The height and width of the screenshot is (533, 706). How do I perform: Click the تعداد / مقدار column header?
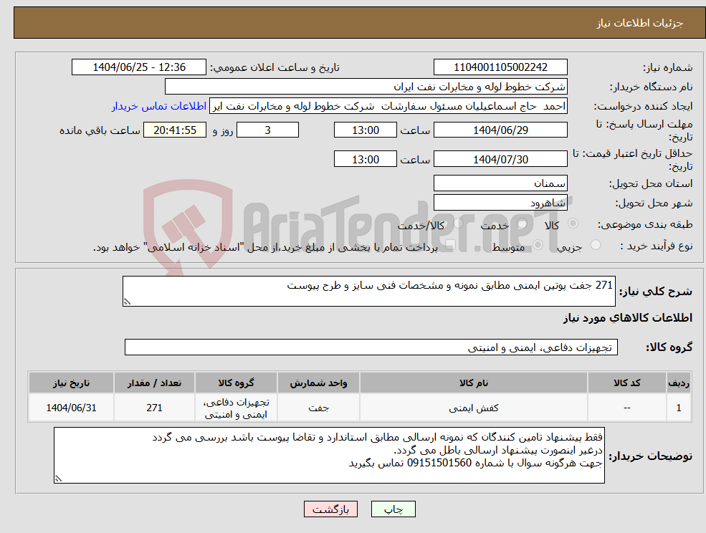(154, 382)
